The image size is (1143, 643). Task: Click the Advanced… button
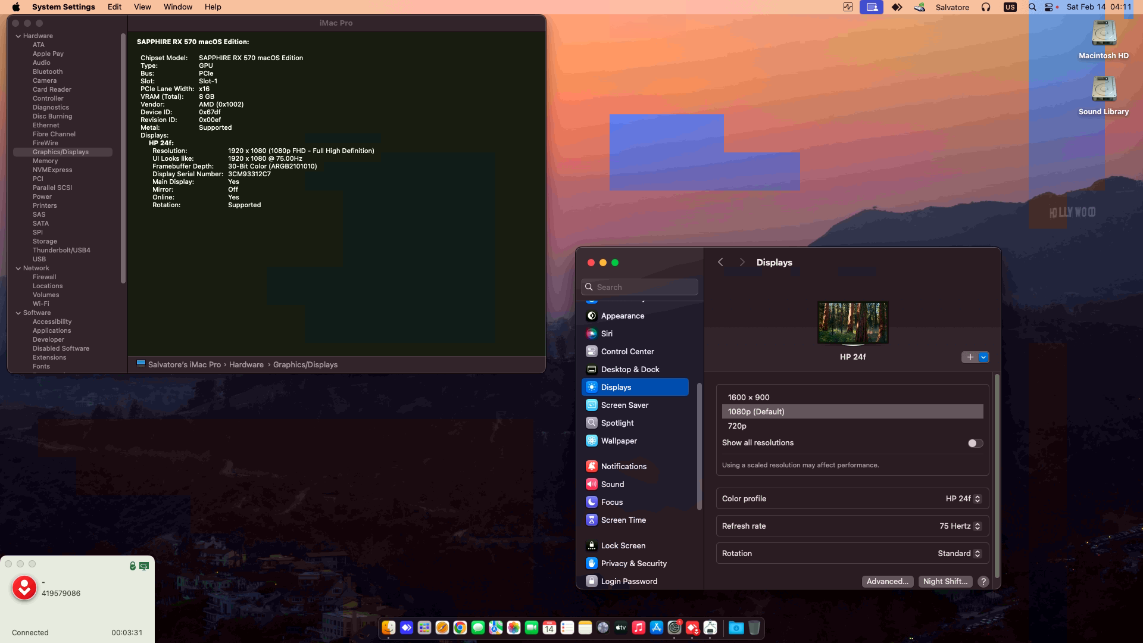coord(888,582)
